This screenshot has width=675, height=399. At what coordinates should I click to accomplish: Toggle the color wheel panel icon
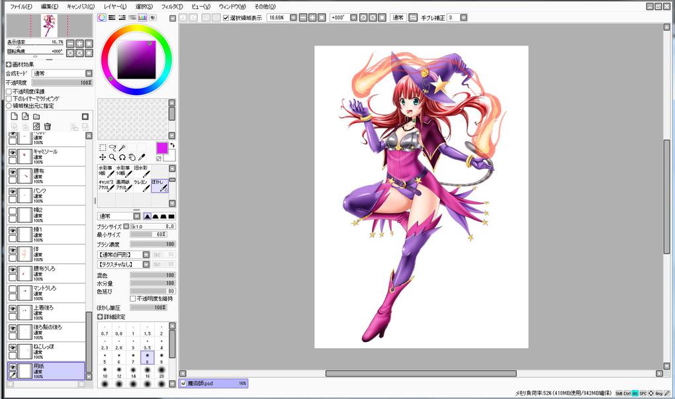coord(102,18)
